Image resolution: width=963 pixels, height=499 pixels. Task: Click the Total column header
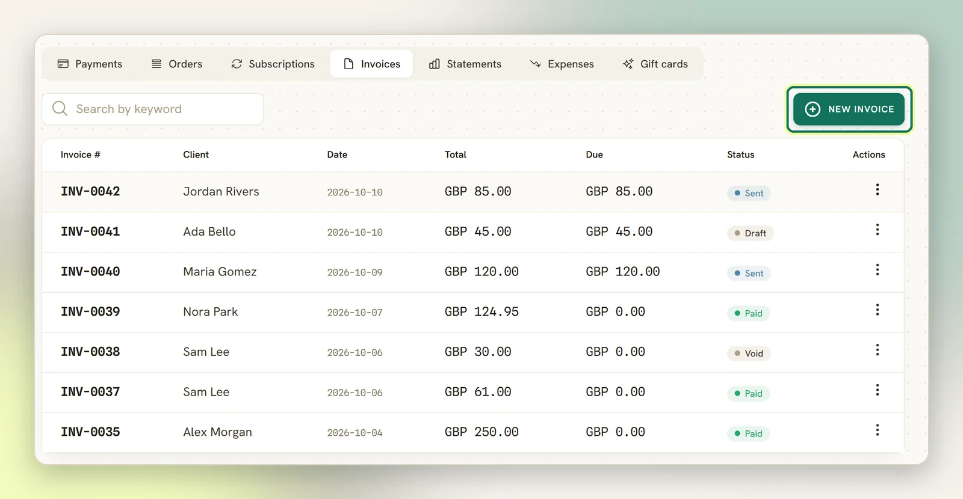[455, 155]
